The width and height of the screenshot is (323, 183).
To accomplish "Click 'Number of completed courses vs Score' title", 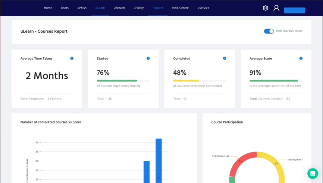I will click(51, 122).
